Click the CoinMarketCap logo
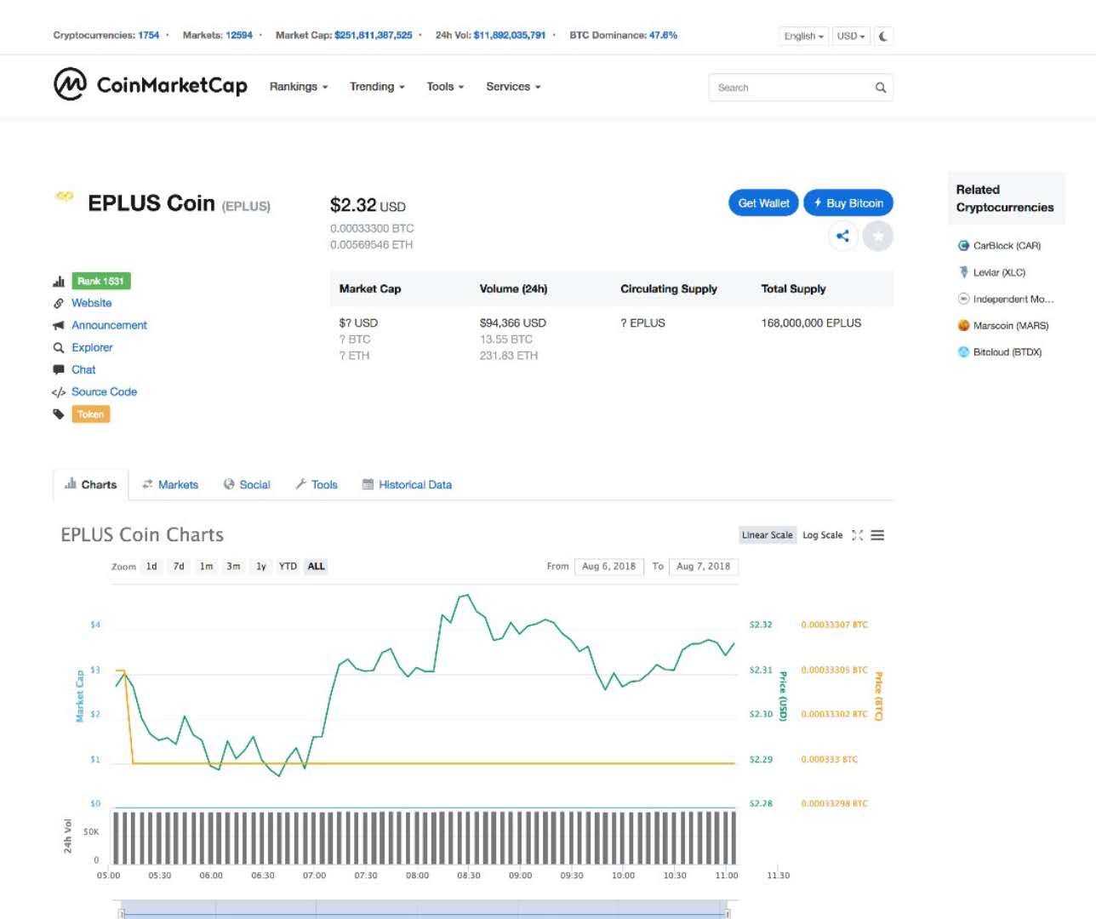 (151, 84)
